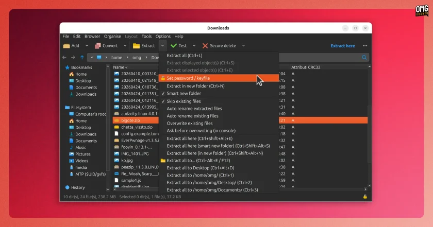
Task: Click the home breadcrumb in address bar
Action: pyautogui.click(x=116, y=58)
